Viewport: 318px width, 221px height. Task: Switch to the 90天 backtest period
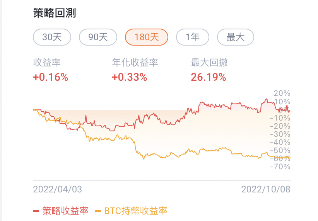(98, 37)
